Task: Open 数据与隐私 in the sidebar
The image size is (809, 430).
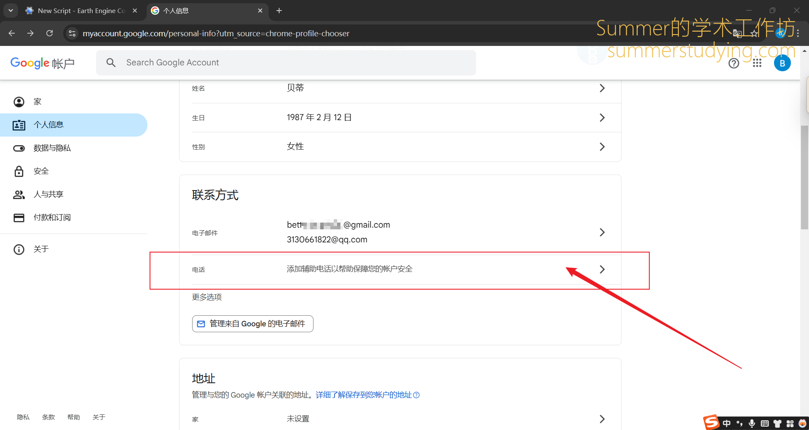Action: (x=74, y=148)
